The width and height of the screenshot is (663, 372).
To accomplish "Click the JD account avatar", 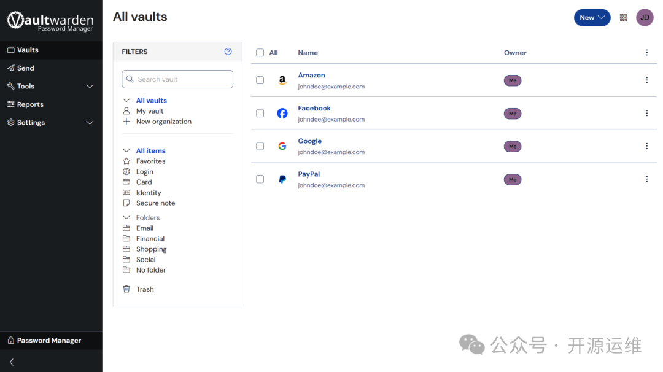I will 645,17.
